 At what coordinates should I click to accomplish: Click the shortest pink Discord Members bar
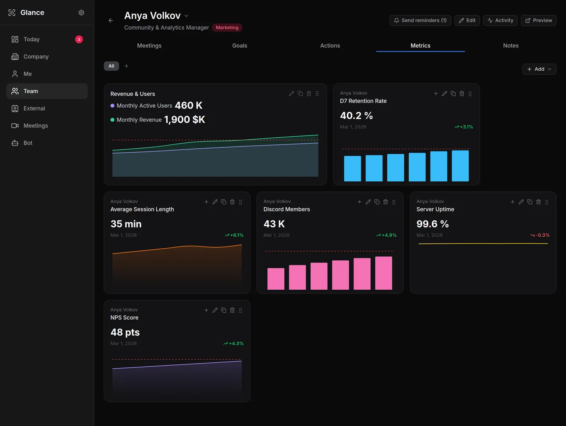tap(276, 279)
